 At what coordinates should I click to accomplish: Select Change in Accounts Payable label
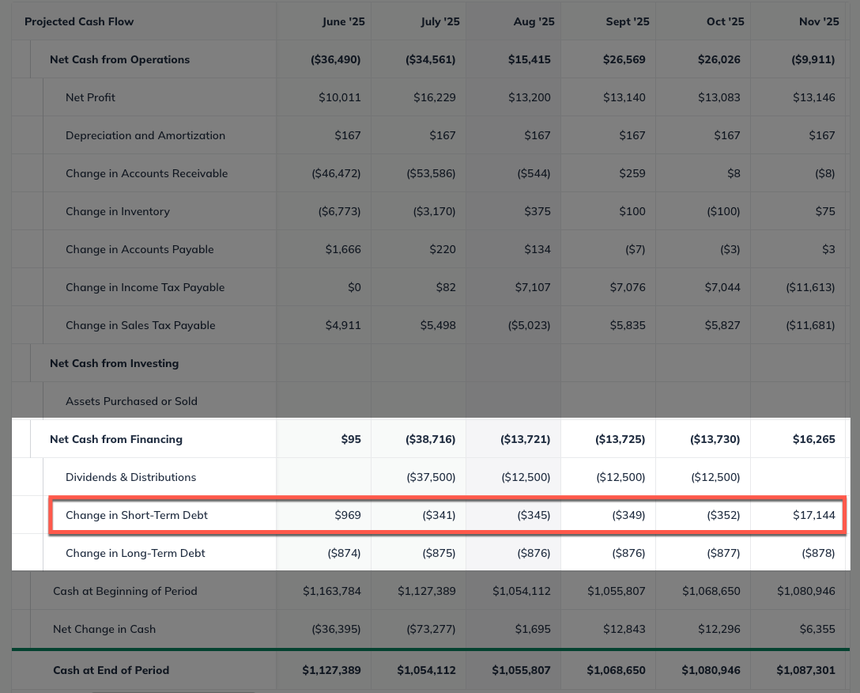[x=140, y=249]
